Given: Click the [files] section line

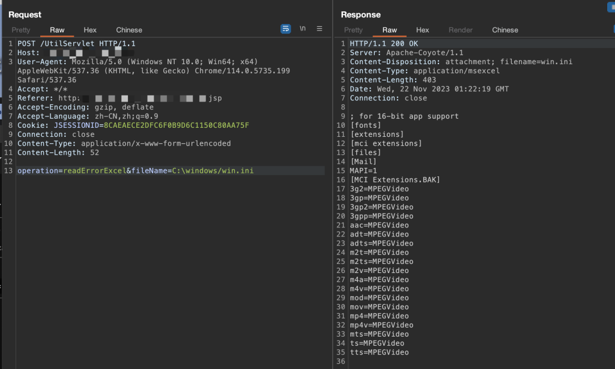Looking at the screenshot, I should tap(366, 152).
